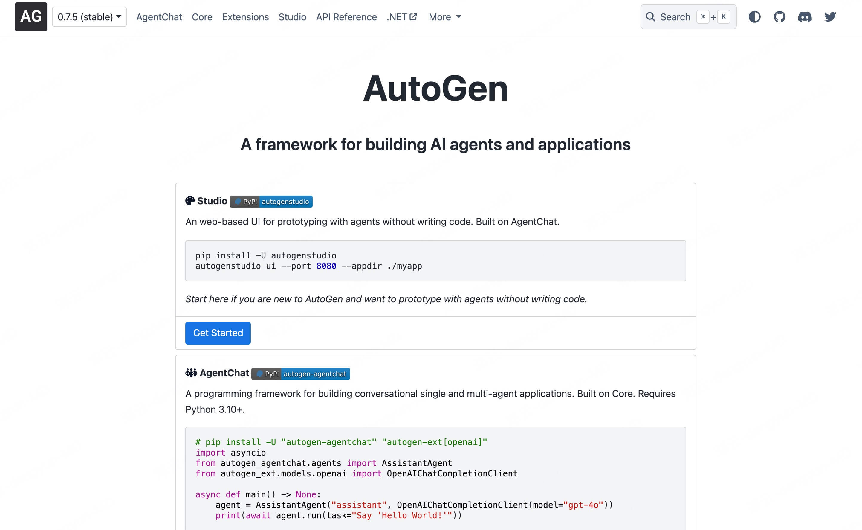Image resolution: width=862 pixels, height=530 pixels.
Task: Click the 'pip install -U autogenstudio' code line
Action: click(266, 255)
